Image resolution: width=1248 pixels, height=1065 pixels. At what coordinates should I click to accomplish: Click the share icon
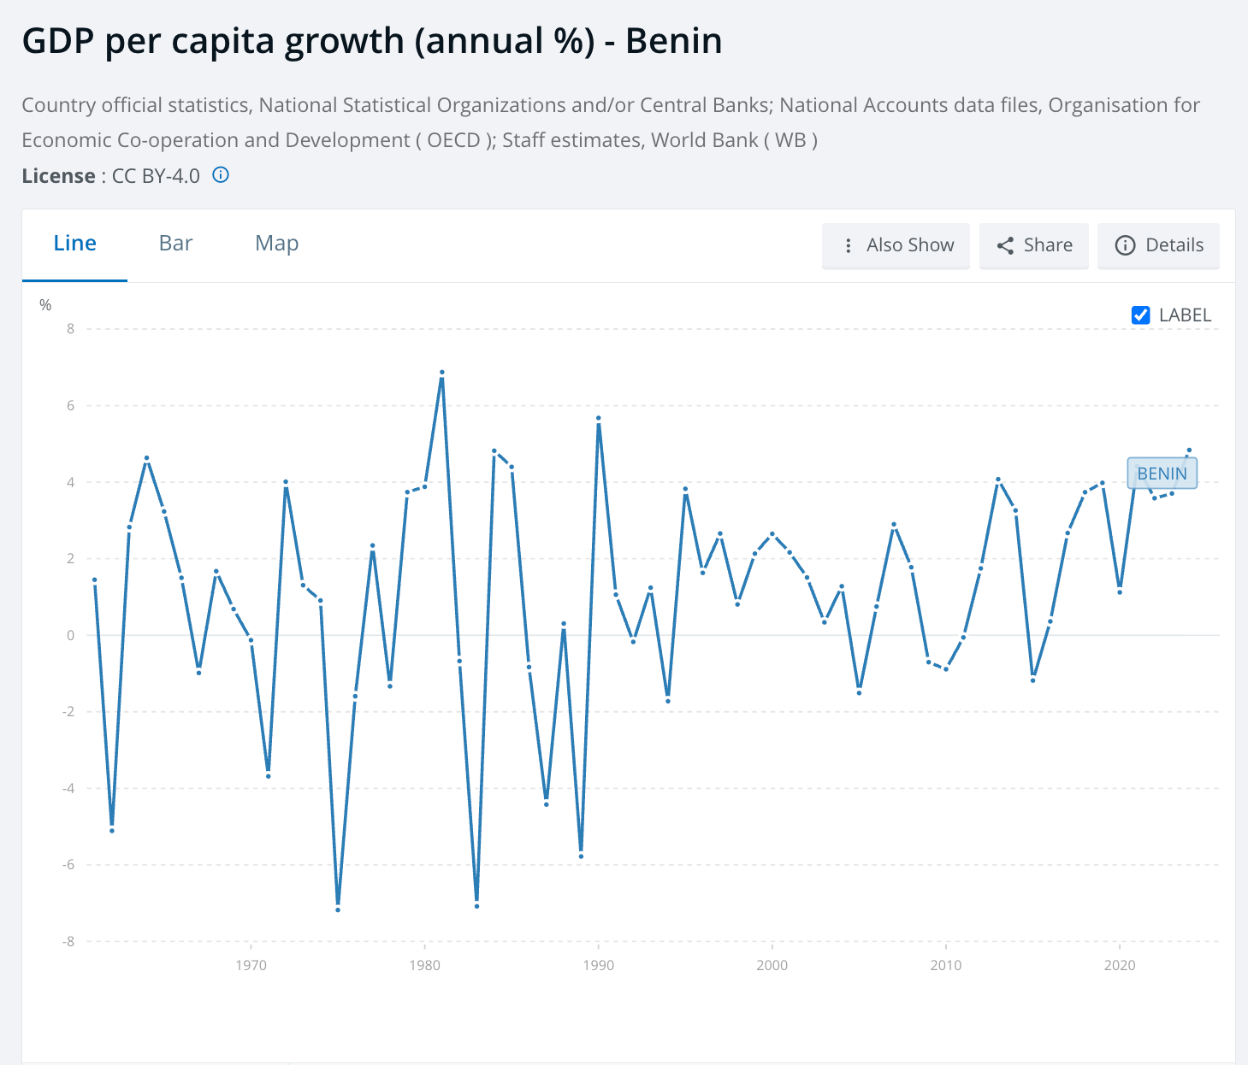click(x=1005, y=246)
